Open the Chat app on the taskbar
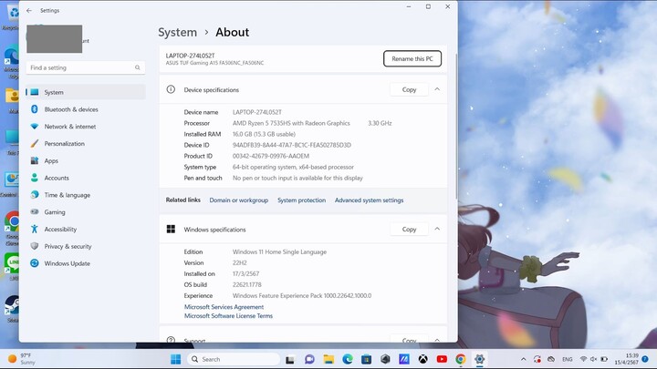 point(309,359)
